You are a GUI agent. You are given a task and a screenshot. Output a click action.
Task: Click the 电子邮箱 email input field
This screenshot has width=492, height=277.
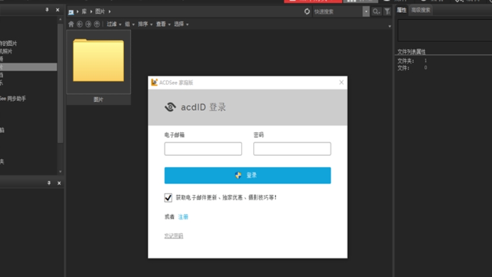[x=203, y=149]
